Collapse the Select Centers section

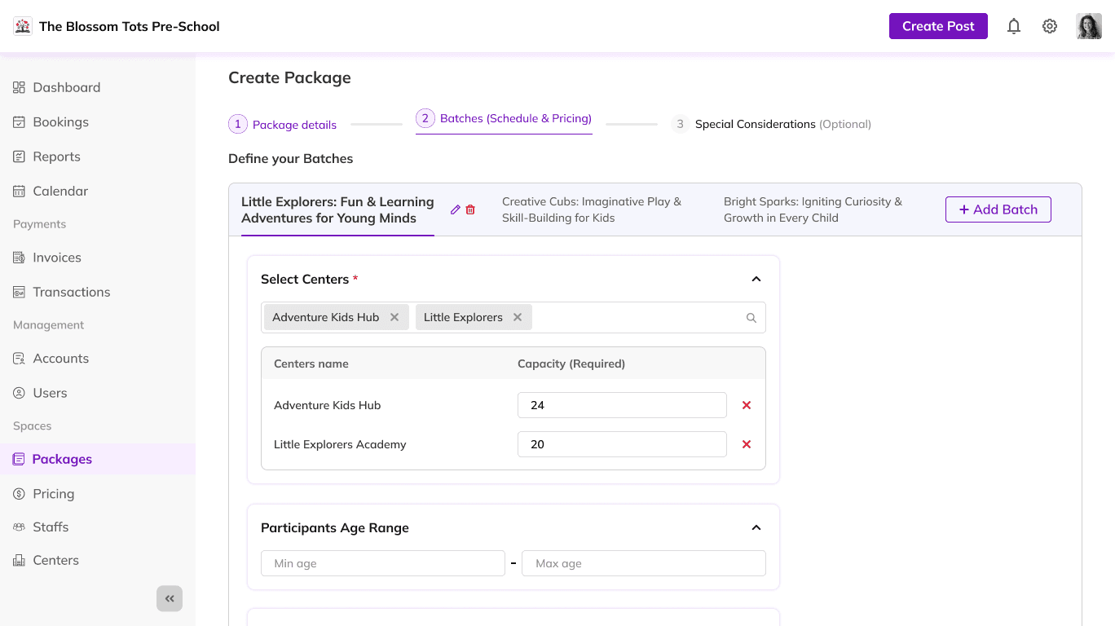tap(756, 279)
